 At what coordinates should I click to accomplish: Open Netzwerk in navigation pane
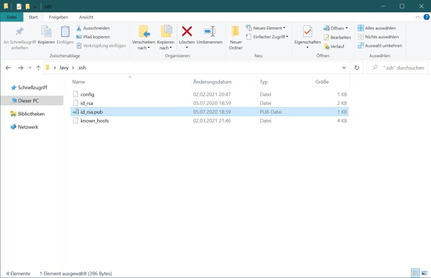[x=24, y=127]
